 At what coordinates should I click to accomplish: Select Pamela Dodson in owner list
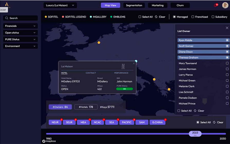203,98
